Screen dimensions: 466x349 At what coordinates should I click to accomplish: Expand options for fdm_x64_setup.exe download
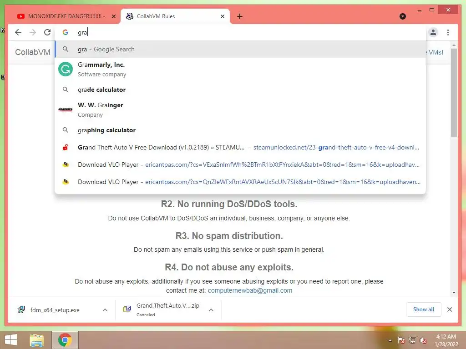[x=105, y=310]
